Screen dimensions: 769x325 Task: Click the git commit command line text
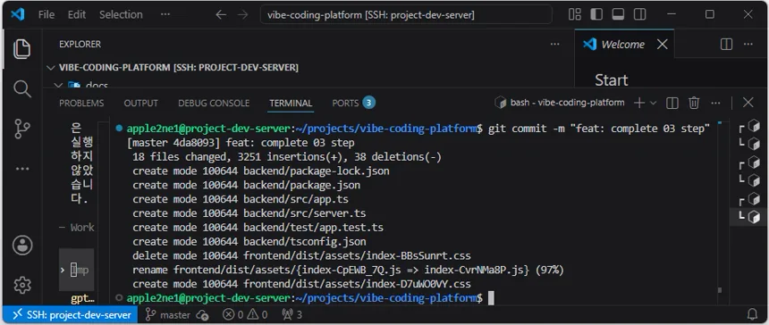click(599, 129)
